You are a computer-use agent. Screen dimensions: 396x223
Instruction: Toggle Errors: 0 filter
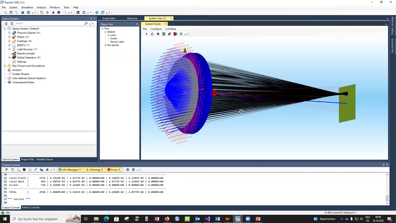point(114,169)
